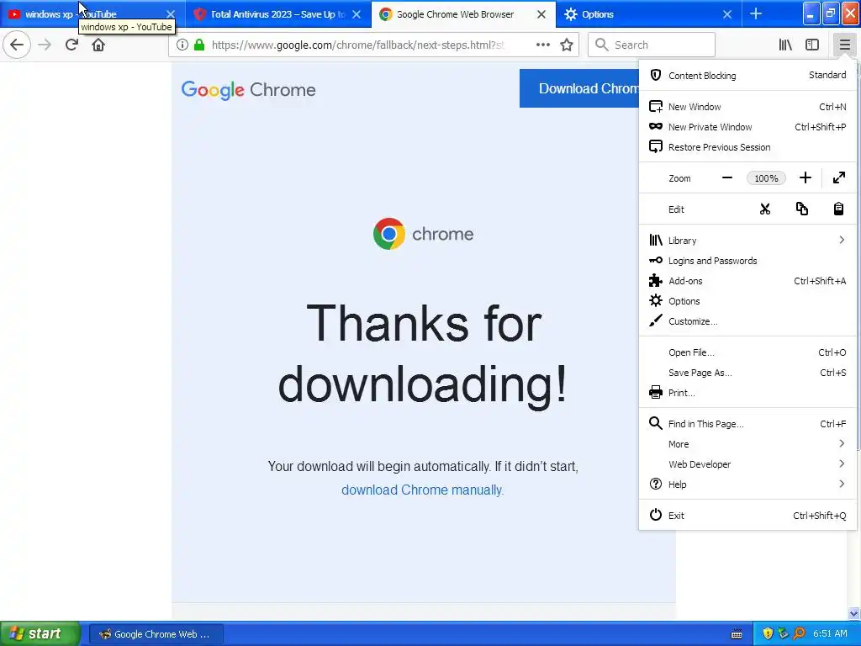Select Restore Previous Session

[747, 146]
